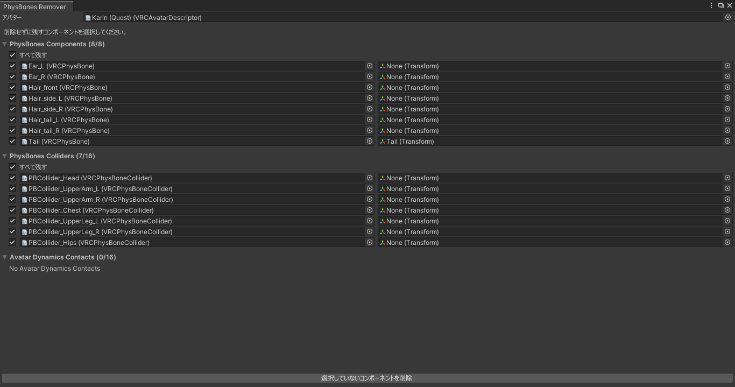
Task: Open object picker for Hair_tail_L PhysBone
Action: [x=370, y=119]
